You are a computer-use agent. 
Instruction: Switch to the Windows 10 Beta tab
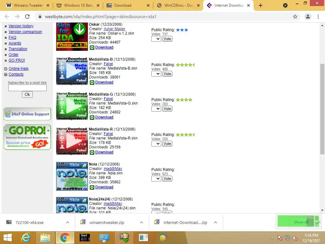[x=78, y=5]
